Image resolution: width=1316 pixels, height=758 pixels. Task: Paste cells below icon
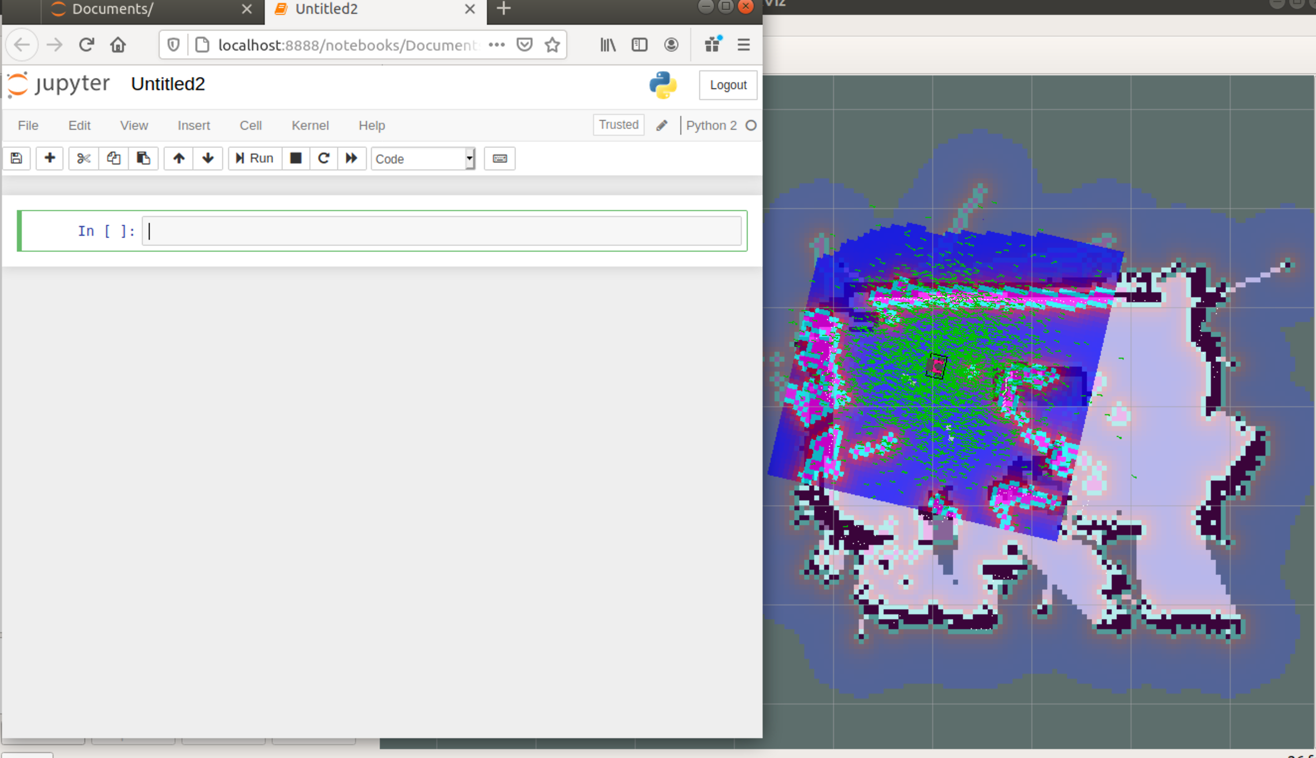pos(143,158)
